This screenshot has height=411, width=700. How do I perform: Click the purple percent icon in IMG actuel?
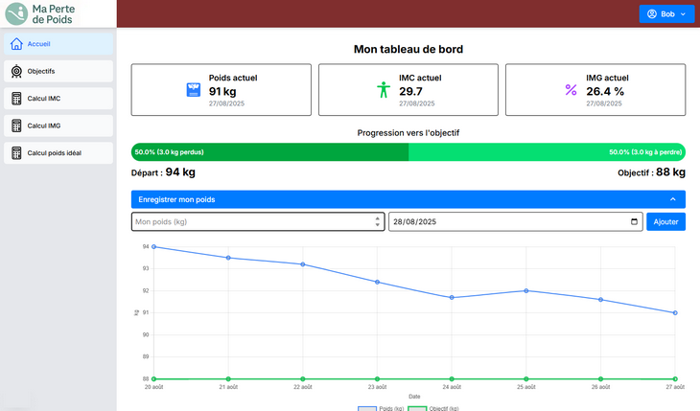click(571, 90)
